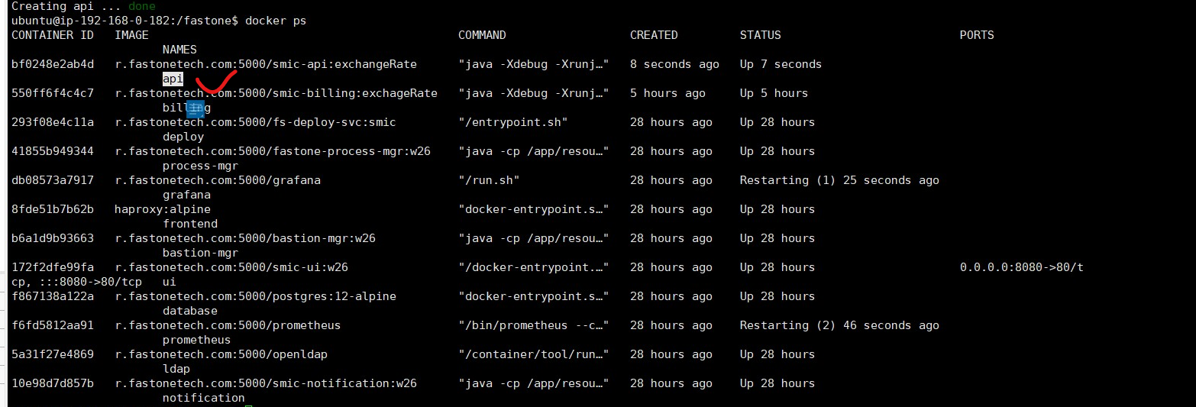Click the 'Creating api ... done' line
The height and width of the screenshot is (407, 1196).
(83, 6)
